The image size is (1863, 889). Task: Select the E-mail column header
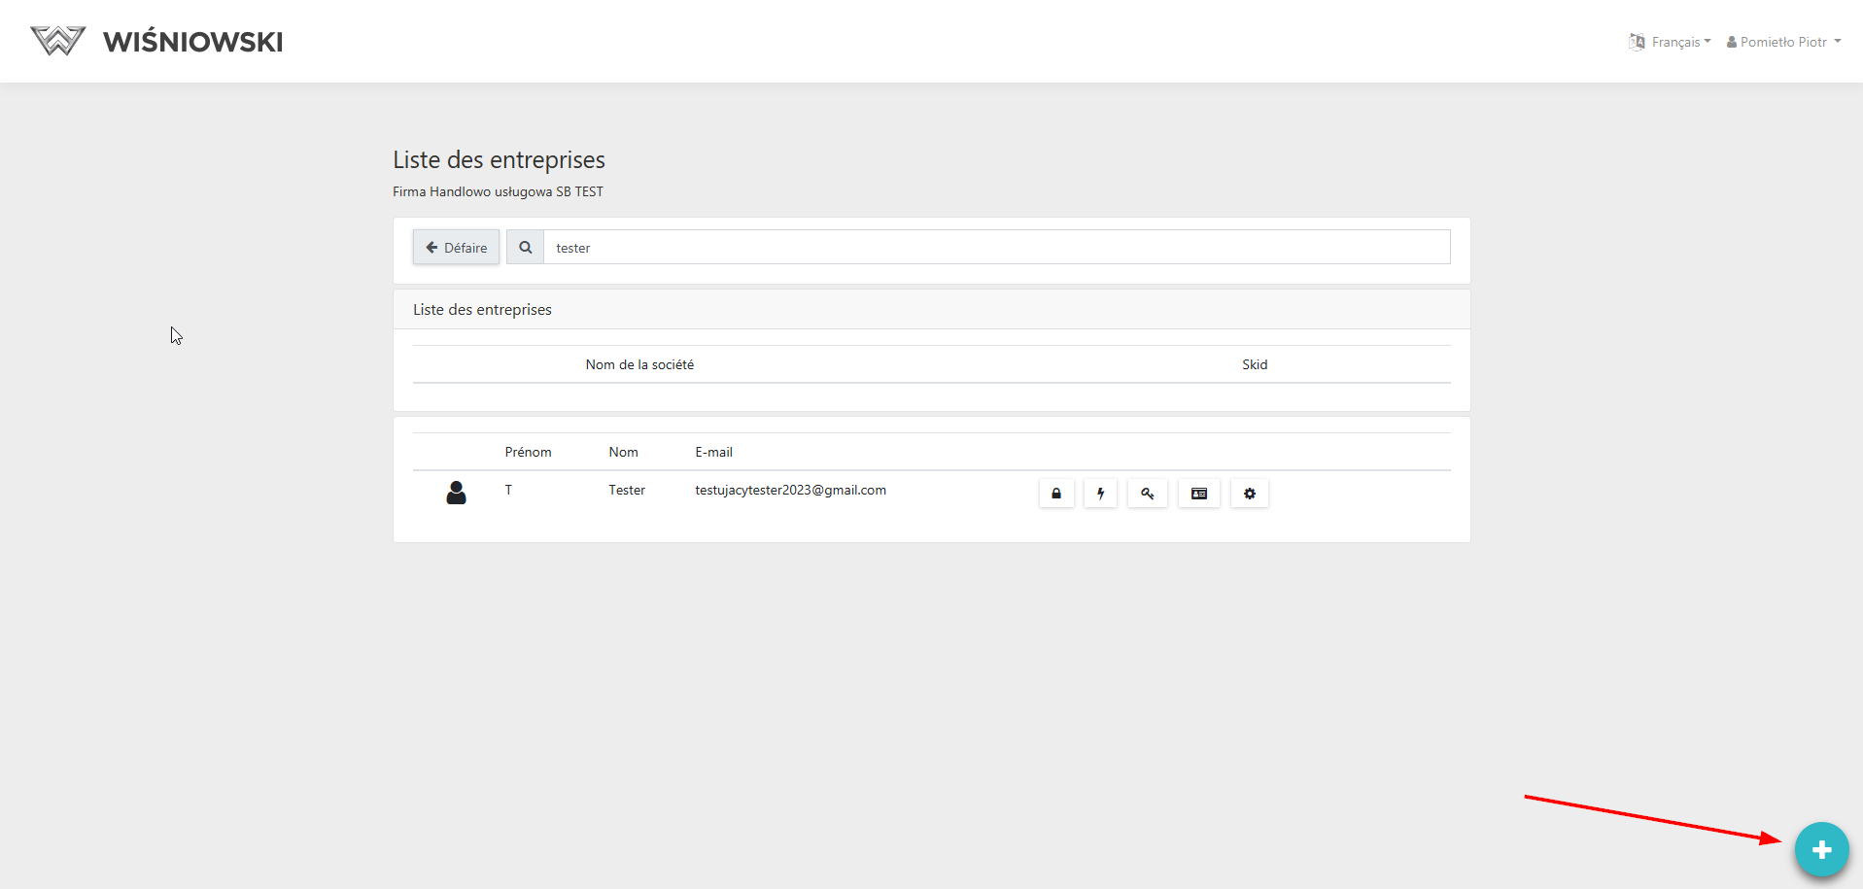point(713,452)
